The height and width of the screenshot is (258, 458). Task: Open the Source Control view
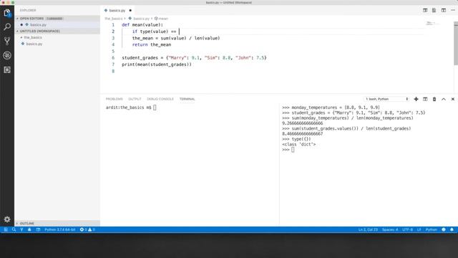pyautogui.click(x=7, y=41)
